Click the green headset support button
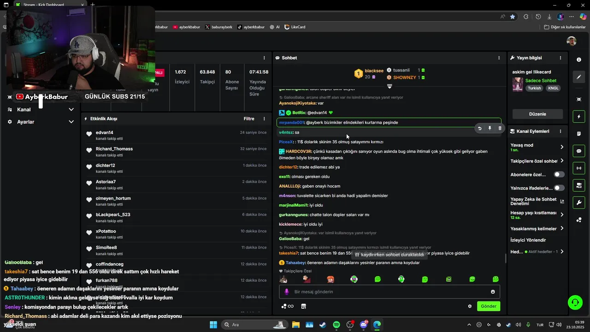590x332 pixels. (575, 302)
